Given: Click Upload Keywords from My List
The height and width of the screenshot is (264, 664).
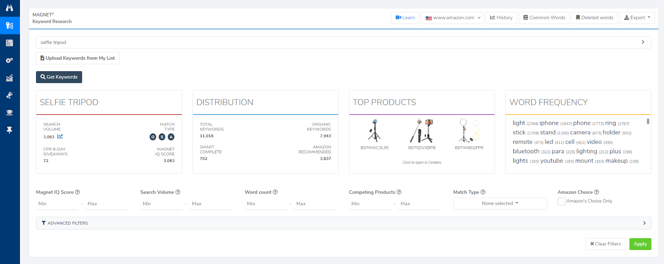Looking at the screenshot, I should (x=78, y=58).
